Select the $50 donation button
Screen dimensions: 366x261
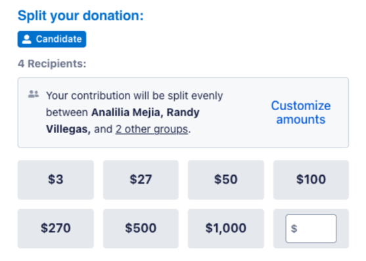[x=226, y=180]
